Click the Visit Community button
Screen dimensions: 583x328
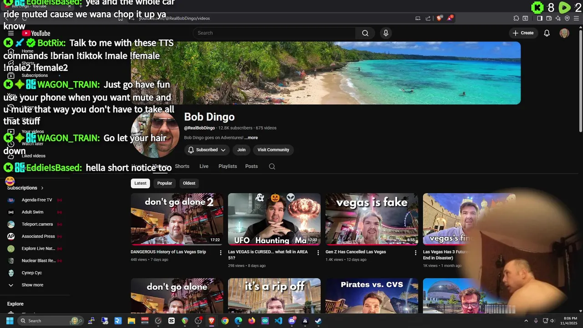tap(273, 150)
